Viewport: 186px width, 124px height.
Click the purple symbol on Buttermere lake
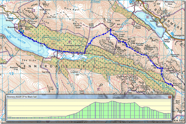click(148, 17)
